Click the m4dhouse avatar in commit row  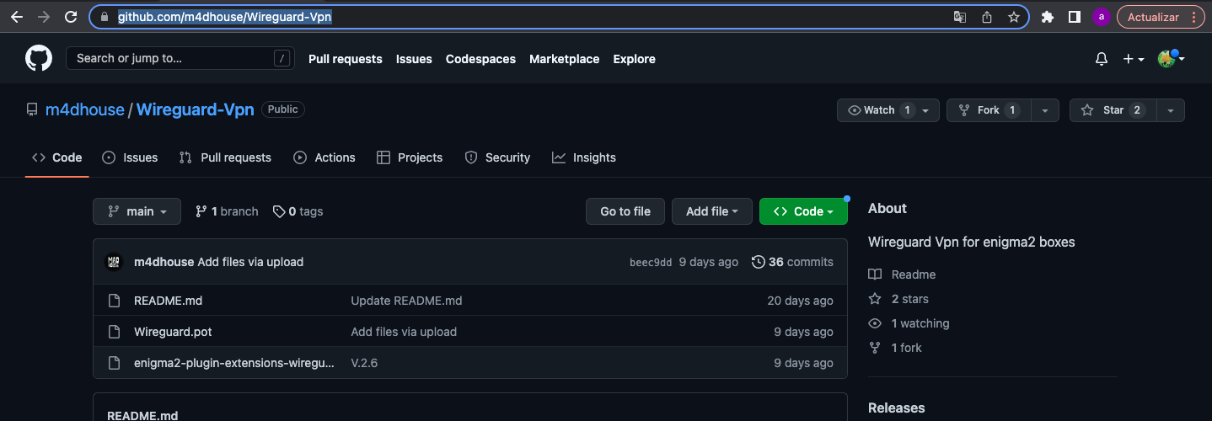click(x=114, y=262)
